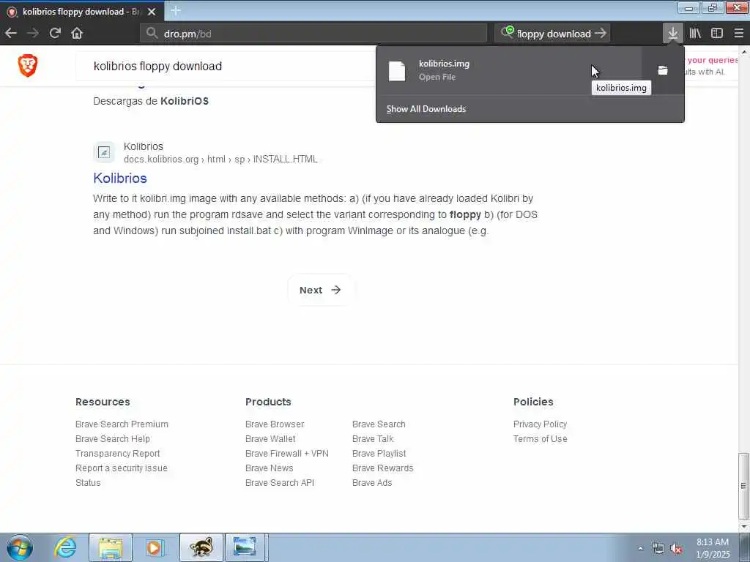Open Windows Explorer from taskbar

(111, 547)
